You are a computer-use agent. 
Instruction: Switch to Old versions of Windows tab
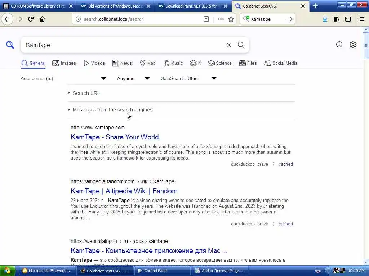click(x=116, y=6)
